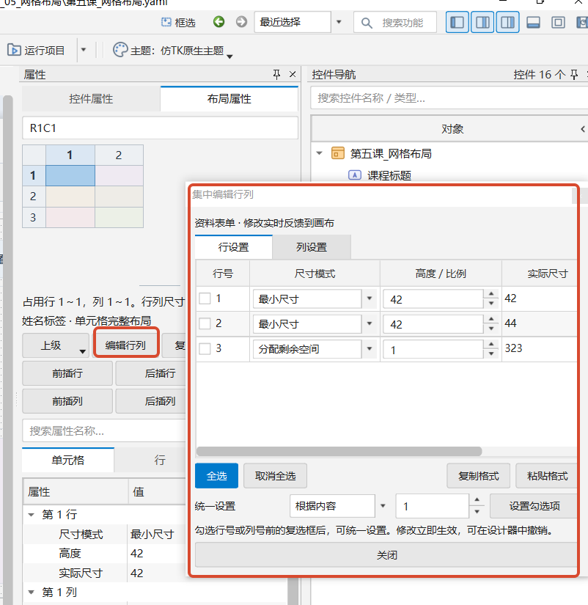The image size is (588, 605).
Task: Open row 3 分配剩余空间 dropdown
Action: coord(370,349)
